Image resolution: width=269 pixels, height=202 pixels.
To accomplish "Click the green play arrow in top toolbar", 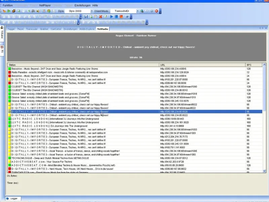I will click(9, 11).
